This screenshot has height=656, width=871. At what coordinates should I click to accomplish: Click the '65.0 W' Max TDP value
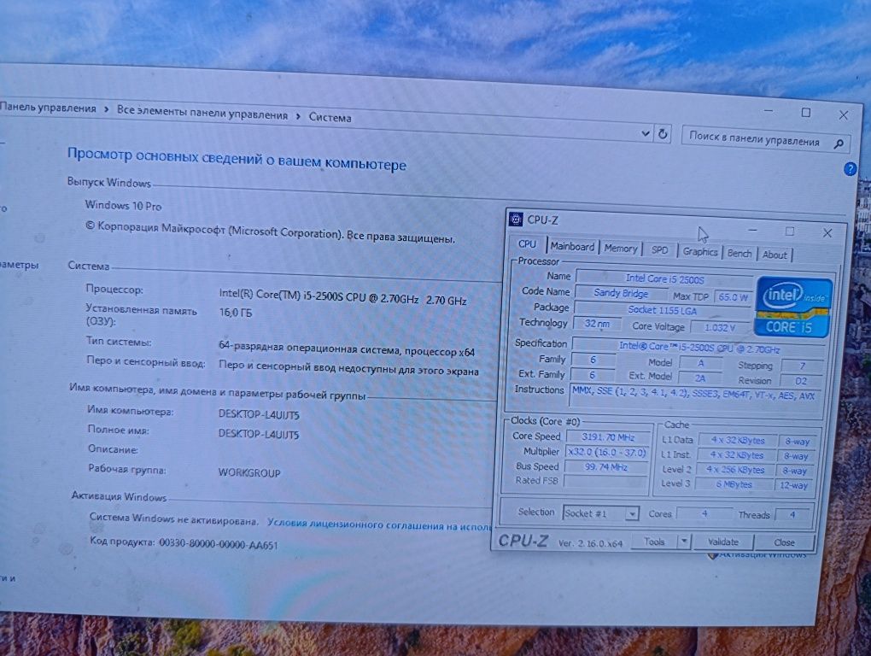(x=734, y=297)
